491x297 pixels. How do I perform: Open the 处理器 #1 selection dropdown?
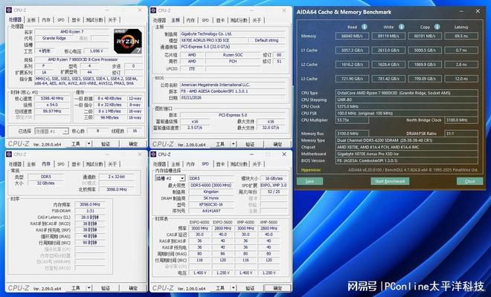(65, 131)
